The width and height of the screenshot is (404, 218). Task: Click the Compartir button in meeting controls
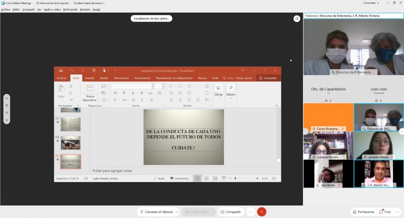[230, 212]
